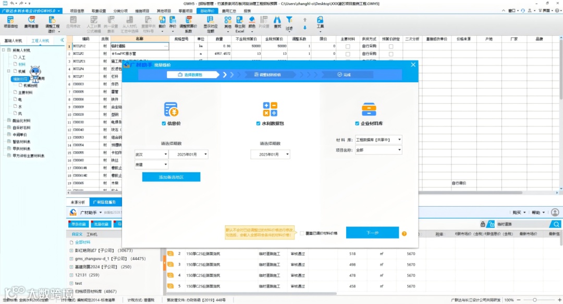This screenshot has width=563, height=304.
Task: Switch to the 分类分项 tab
Action: [x=120, y=11]
